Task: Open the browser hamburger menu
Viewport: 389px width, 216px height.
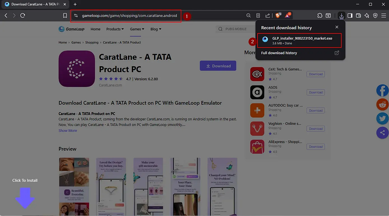Action: pos(383,15)
